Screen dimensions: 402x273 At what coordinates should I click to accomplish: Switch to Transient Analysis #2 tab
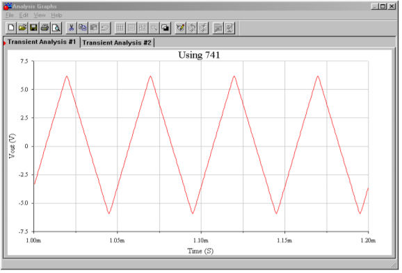pyautogui.click(x=117, y=42)
